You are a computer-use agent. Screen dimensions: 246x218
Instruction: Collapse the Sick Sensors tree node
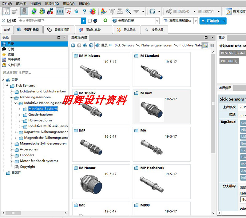(x=7, y=86)
